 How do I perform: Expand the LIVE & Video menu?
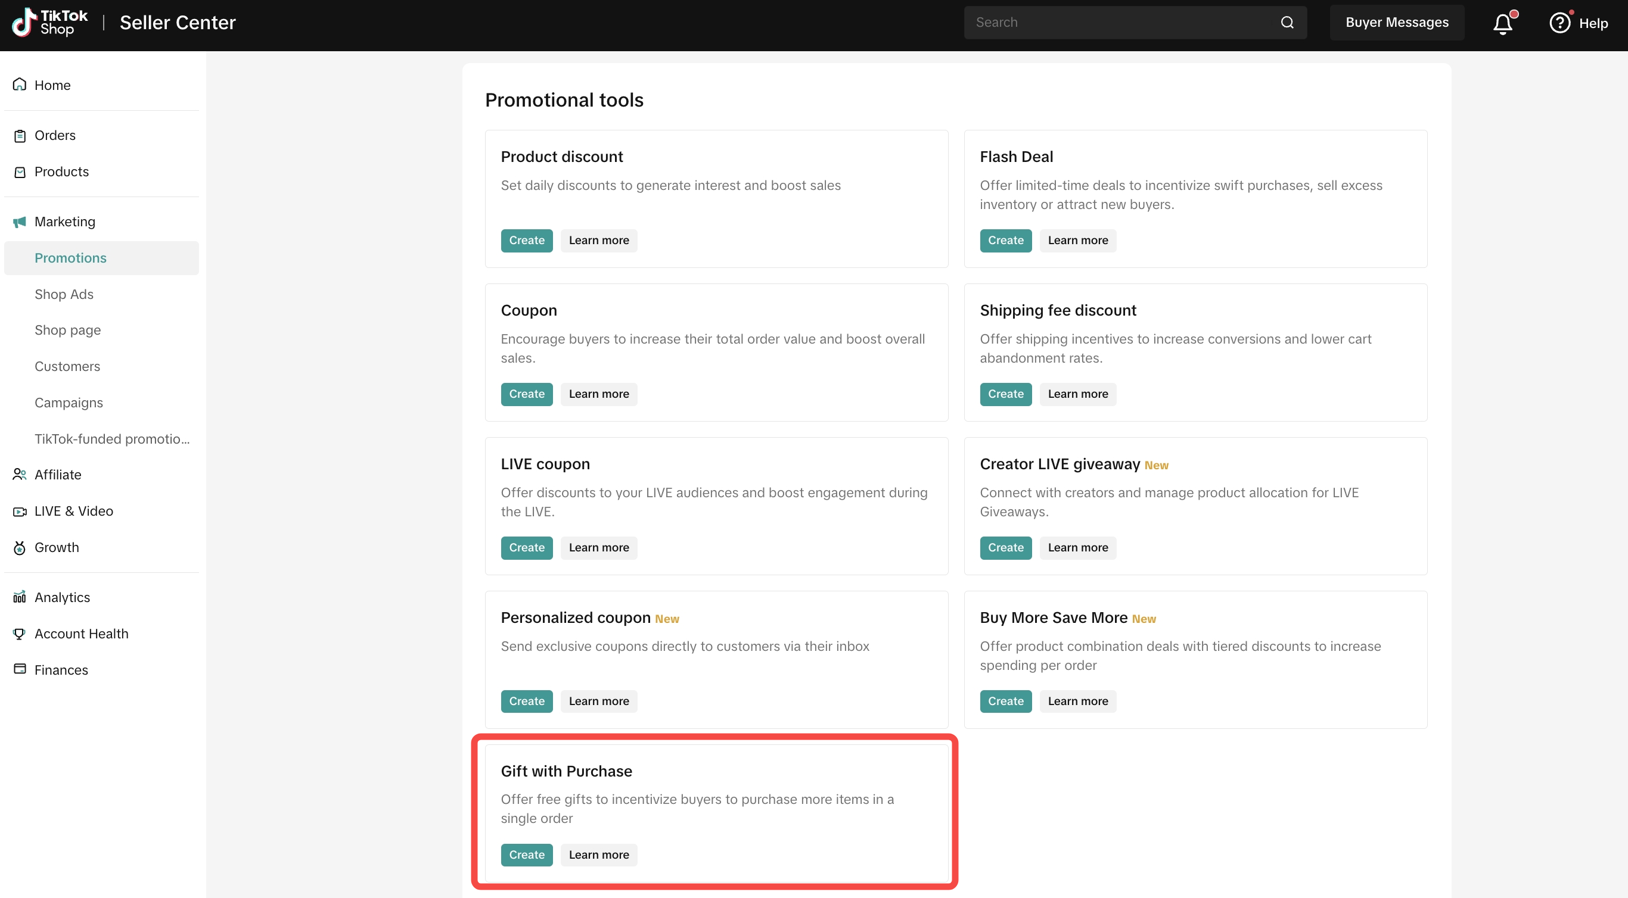coord(73,511)
